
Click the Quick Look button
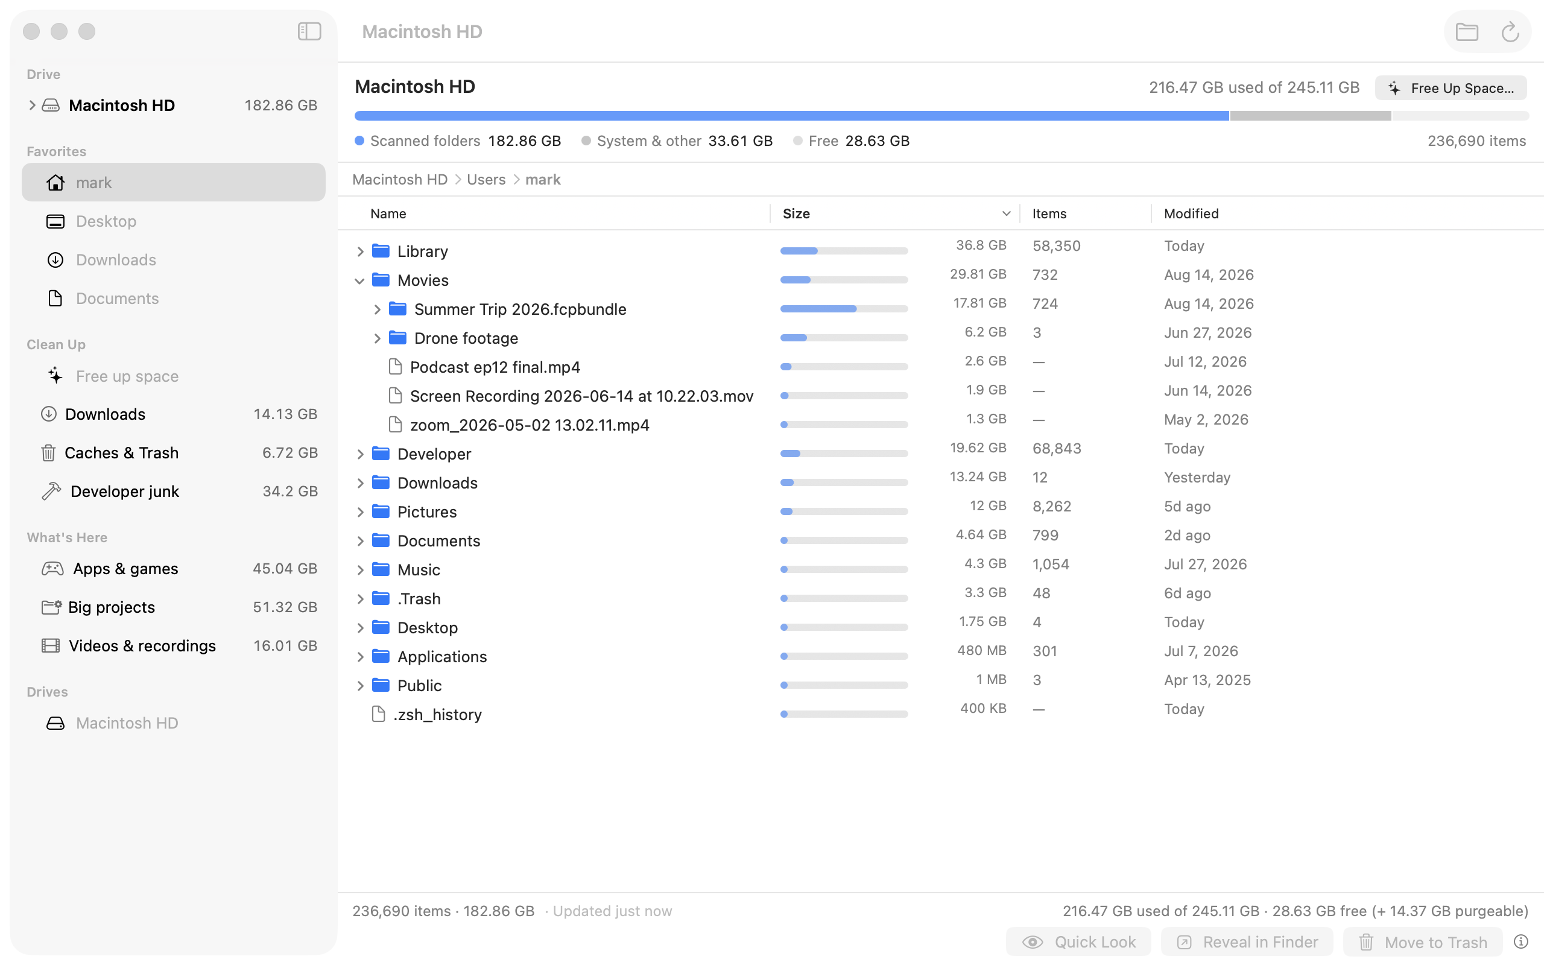coord(1078,941)
